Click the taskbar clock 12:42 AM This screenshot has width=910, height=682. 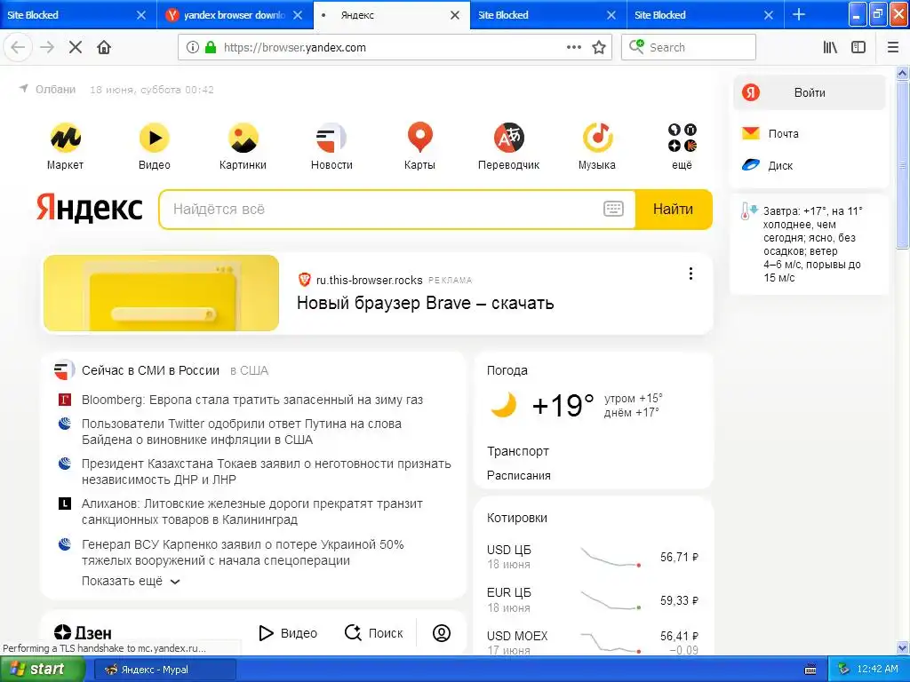[877, 670]
